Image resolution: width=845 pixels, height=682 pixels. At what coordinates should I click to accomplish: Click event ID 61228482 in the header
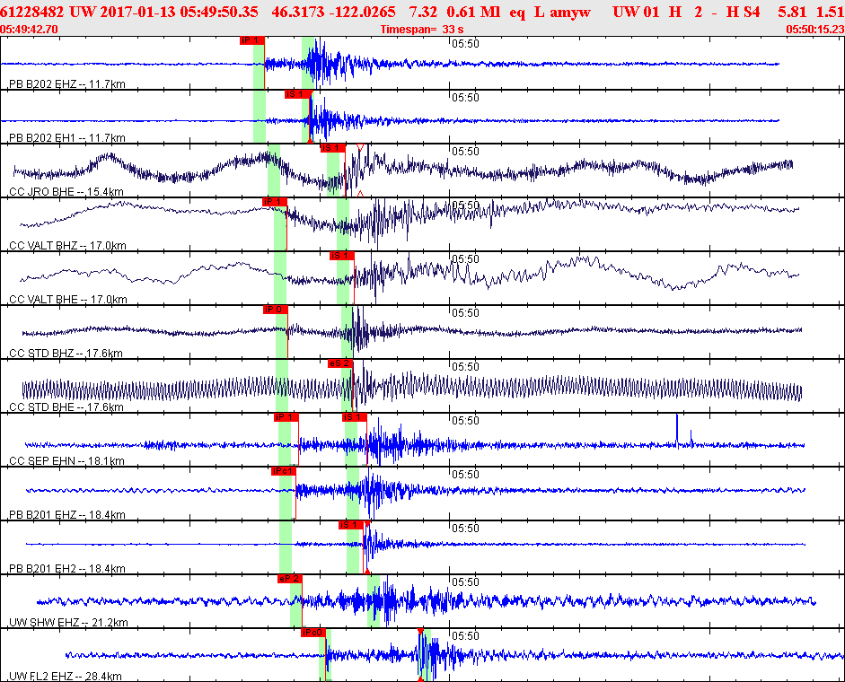click(31, 12)
